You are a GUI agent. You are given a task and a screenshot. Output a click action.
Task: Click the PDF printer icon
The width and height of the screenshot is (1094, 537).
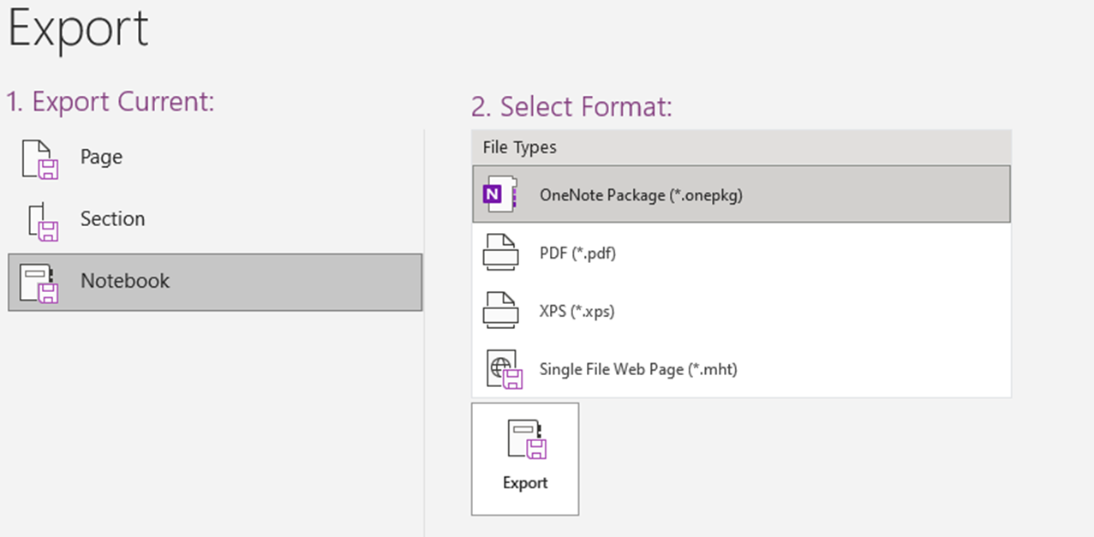501,253
